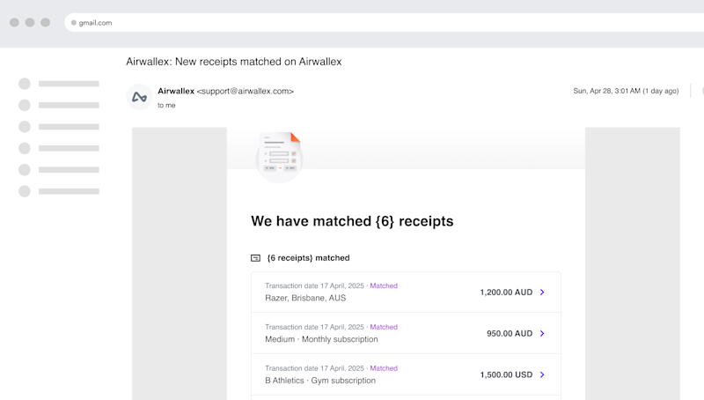Click the sender address support@airwallex.com
The width and height of the screenshot is (704, 400).
246,92
